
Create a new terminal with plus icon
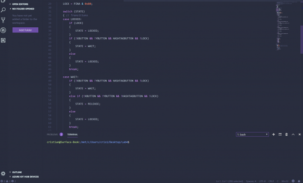273,134
